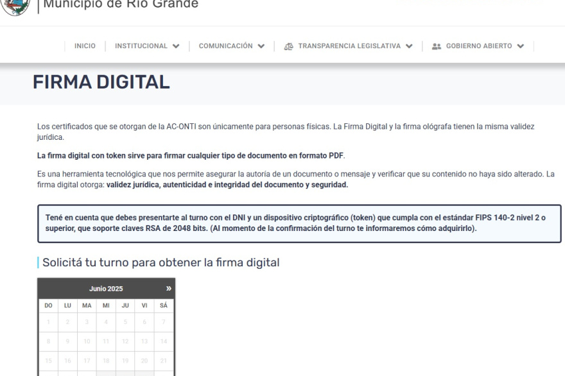The width and height of the screenshot is (565, 376).
Task: Select day 14 in the calendar
Action: (x=164, y=341)
